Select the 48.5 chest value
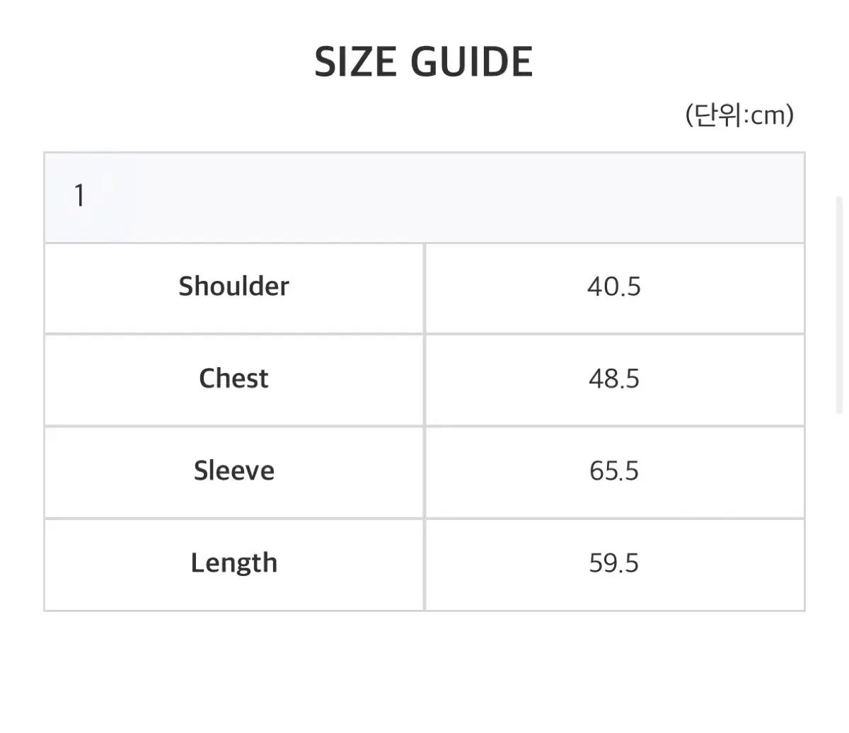Viewport: 849px width, 733px height. click(613, 379)
